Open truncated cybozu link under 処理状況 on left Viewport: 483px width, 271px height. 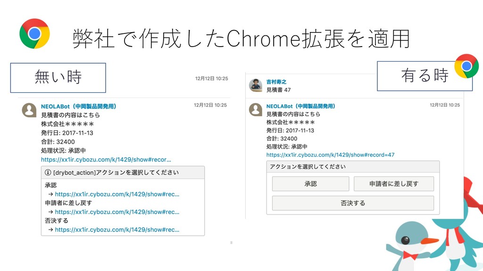pyautogui.click(x=106, y=159)
